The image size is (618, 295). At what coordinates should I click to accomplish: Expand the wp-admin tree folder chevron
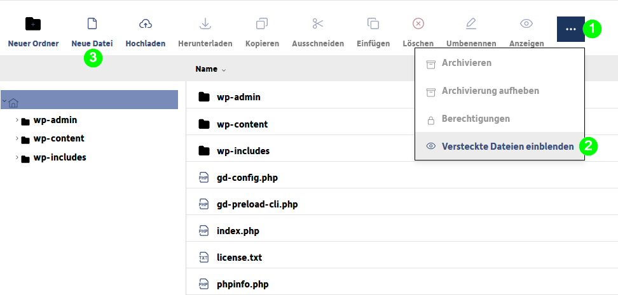(17, 120)
